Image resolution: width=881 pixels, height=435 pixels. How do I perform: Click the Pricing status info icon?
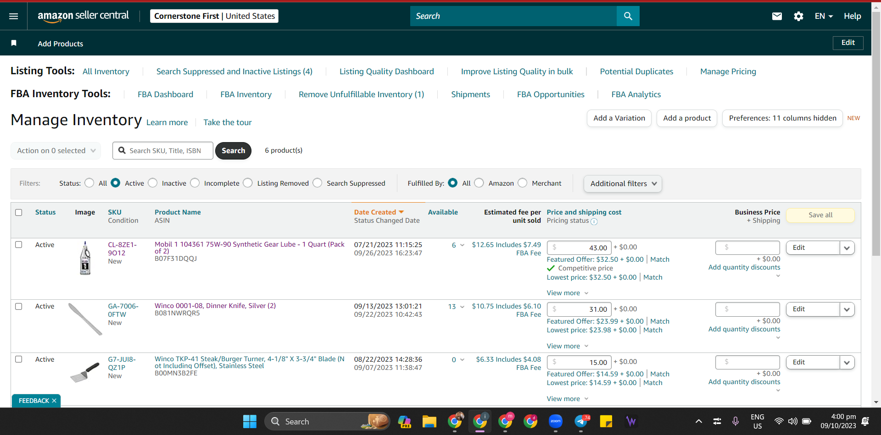coord(594,222)
